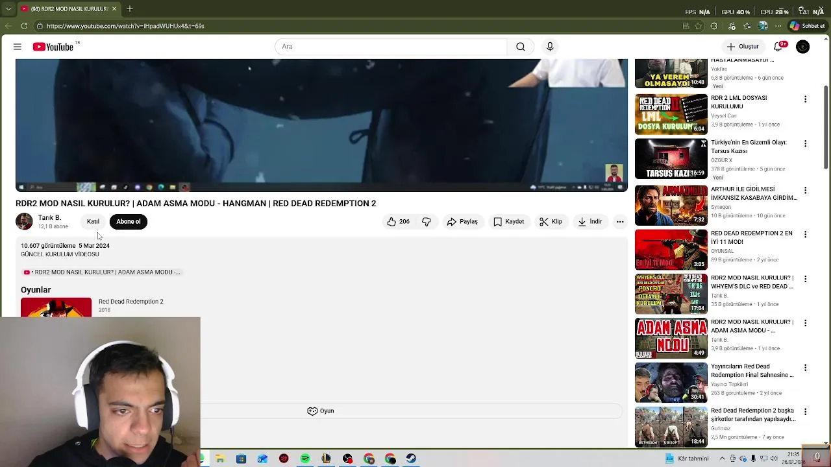Click the browser address bar URL
The height and width of the screenshot is (467, 831).
[x=125, y=26]
